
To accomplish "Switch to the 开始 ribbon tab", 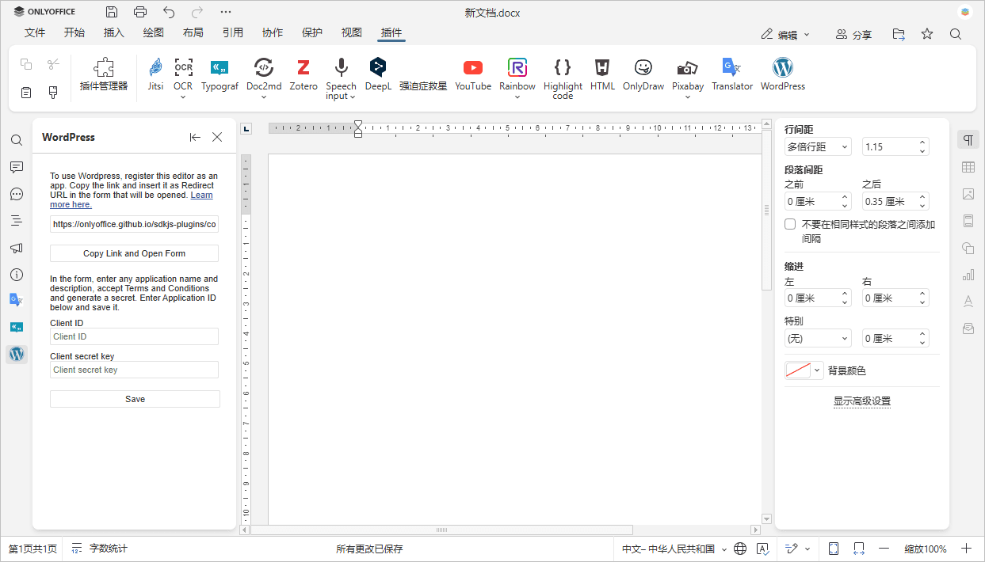I will point(74,32).
